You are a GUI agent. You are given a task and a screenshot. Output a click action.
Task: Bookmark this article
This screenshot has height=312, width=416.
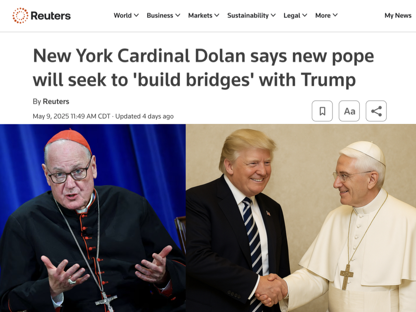pyautogui.click(x=322, y=111)
